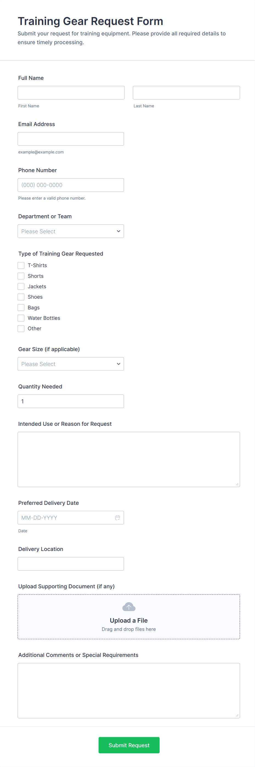The width and height of the screenshot is (255, 767).
Task: Click into the Last Name field
Action: click(186, 93)
